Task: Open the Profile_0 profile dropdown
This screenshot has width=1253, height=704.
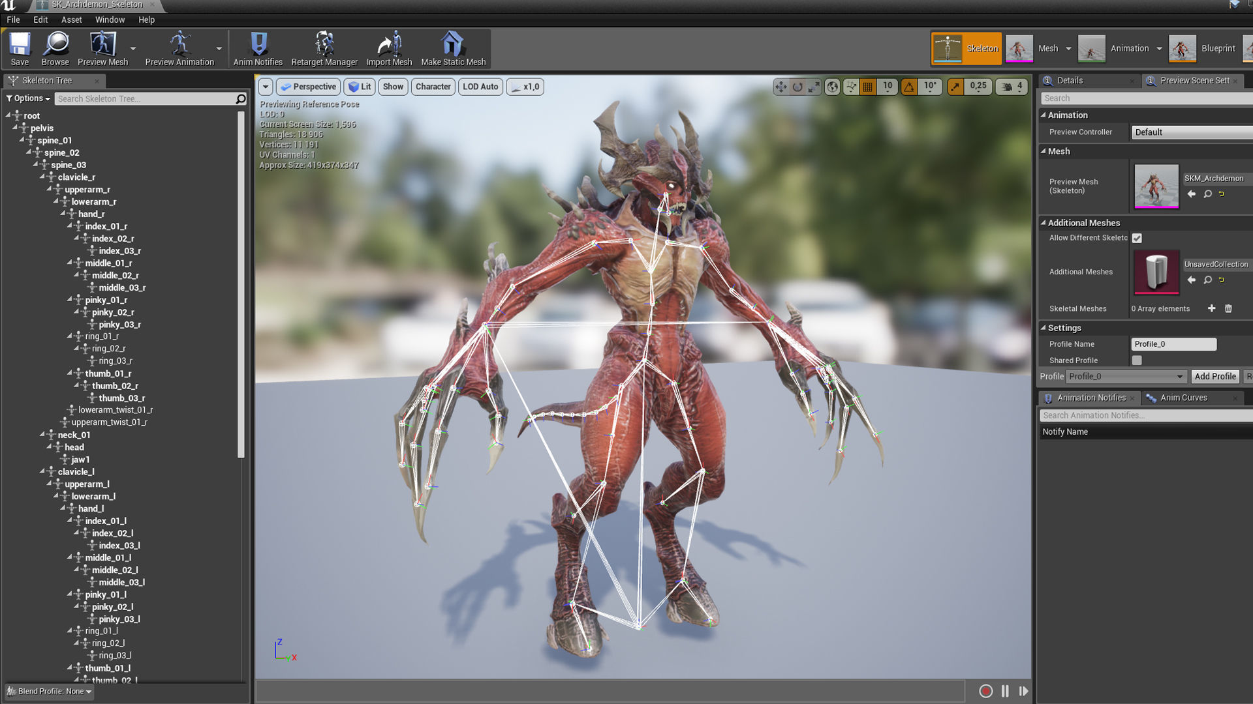Action: click(1126, 377)
